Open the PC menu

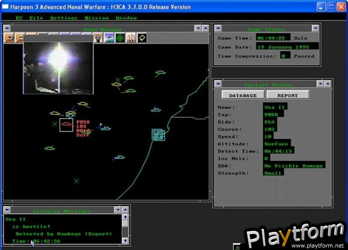pyautogui.click(x=19, y=18)
